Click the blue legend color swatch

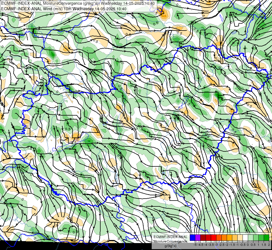click(x=193, y=237)
